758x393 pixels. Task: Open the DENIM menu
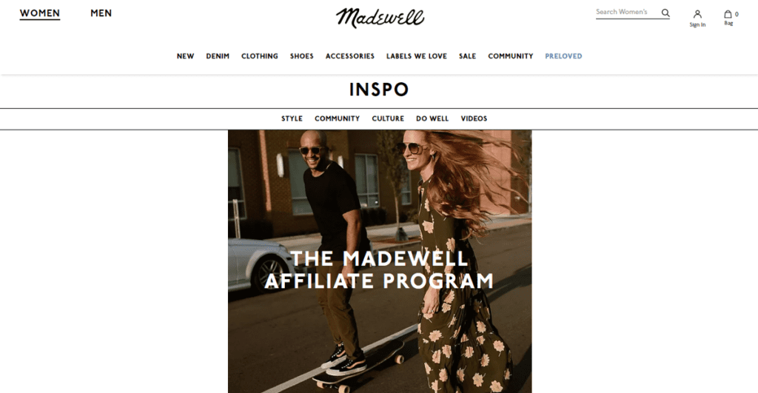click(x=218, y=56)
